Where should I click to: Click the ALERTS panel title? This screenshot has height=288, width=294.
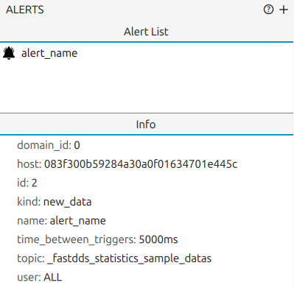click(x=25, y=10)
